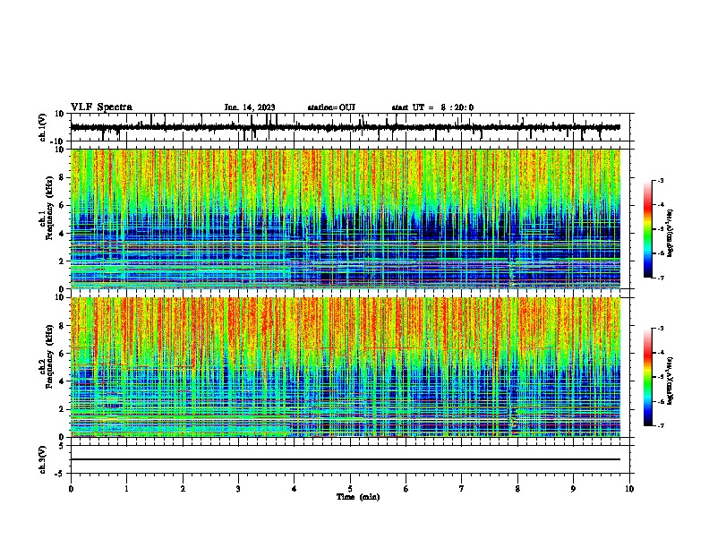The image size is (709, 548).
Task: Click the ch.1 spectrogram color scale bar
Action: tap(647, 229)
